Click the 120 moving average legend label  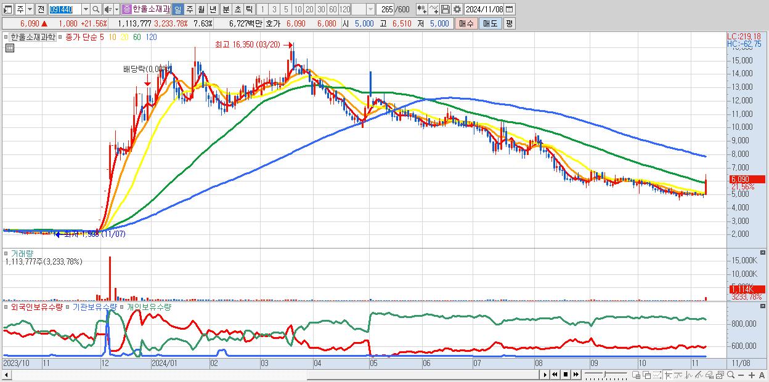151,37
